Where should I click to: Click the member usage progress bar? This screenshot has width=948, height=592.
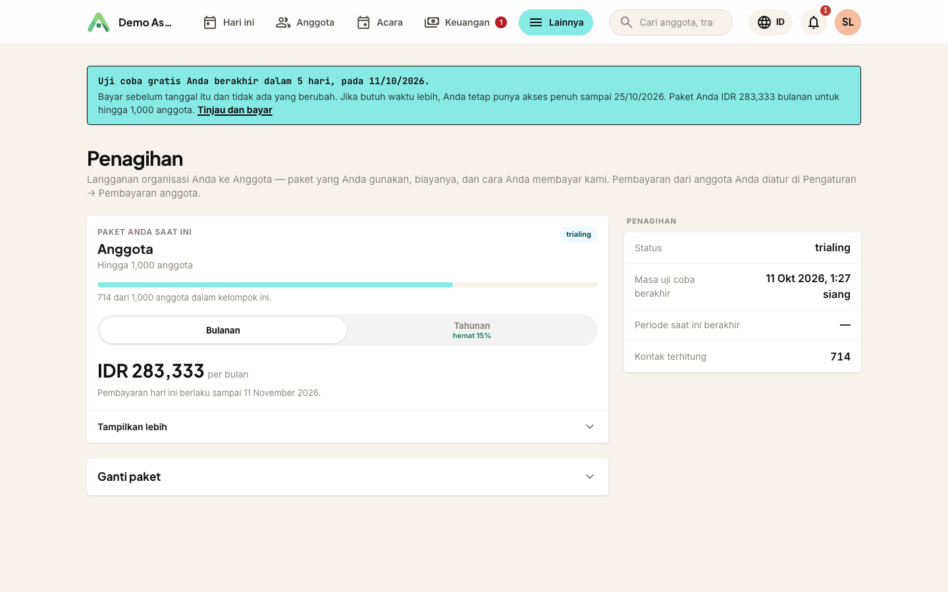348,285
